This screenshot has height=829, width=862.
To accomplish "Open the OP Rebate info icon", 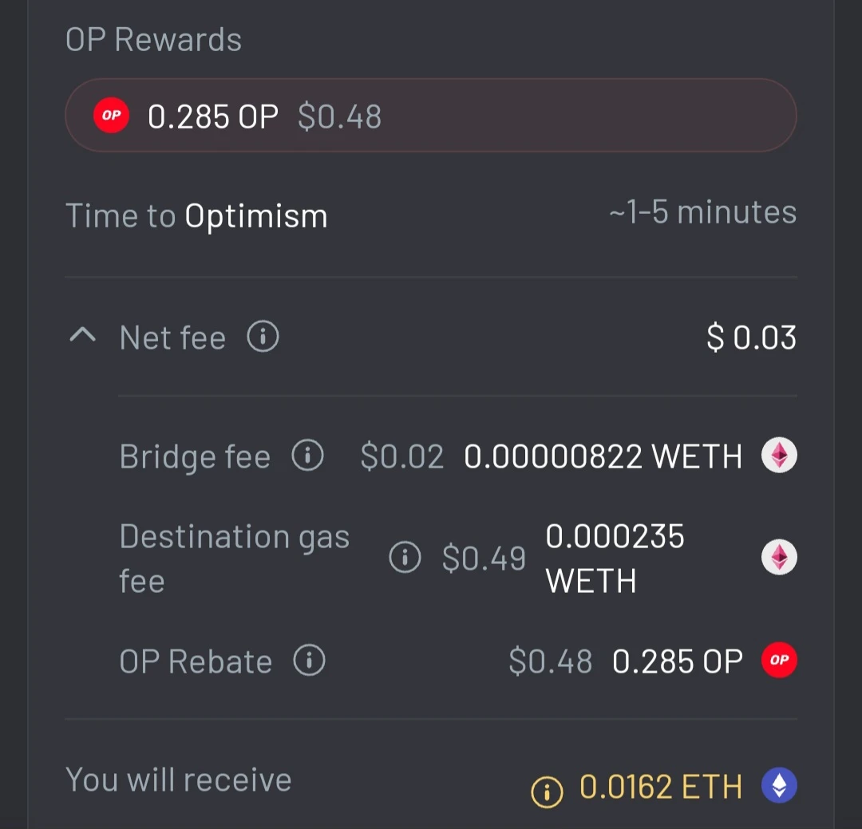I will (x=309, y=660).
